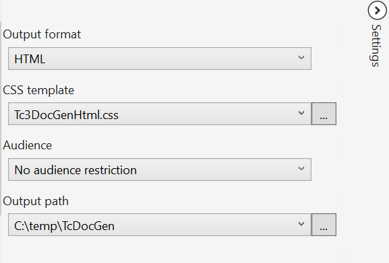Image resolution: width=389 pixels, height=263 pixels.
Task: Click the left edge splitter bar
Action: click(x=1, y=118)
